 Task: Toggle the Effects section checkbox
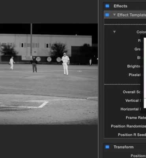click(107, 6)
